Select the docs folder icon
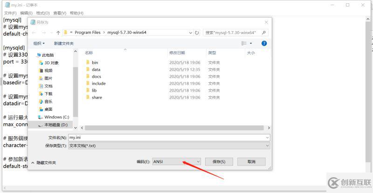Viewport: 373px width, 193px height. pos(88,76)
